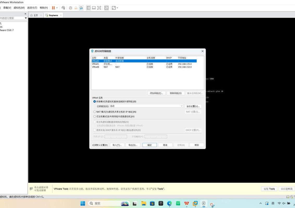Click the muted volume tray icon

coord(284,203)
